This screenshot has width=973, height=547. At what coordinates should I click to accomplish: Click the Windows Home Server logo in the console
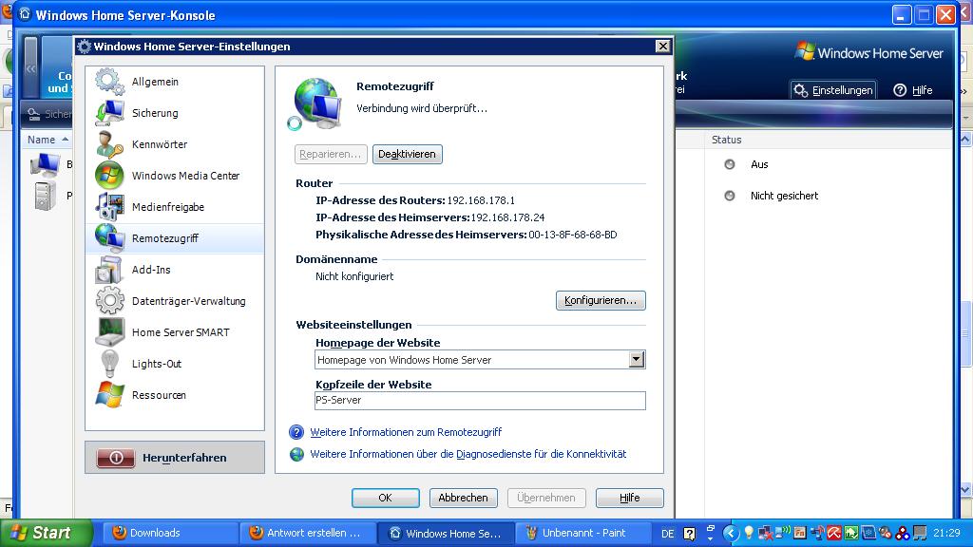pyautogui.click(x=868, y=53)
